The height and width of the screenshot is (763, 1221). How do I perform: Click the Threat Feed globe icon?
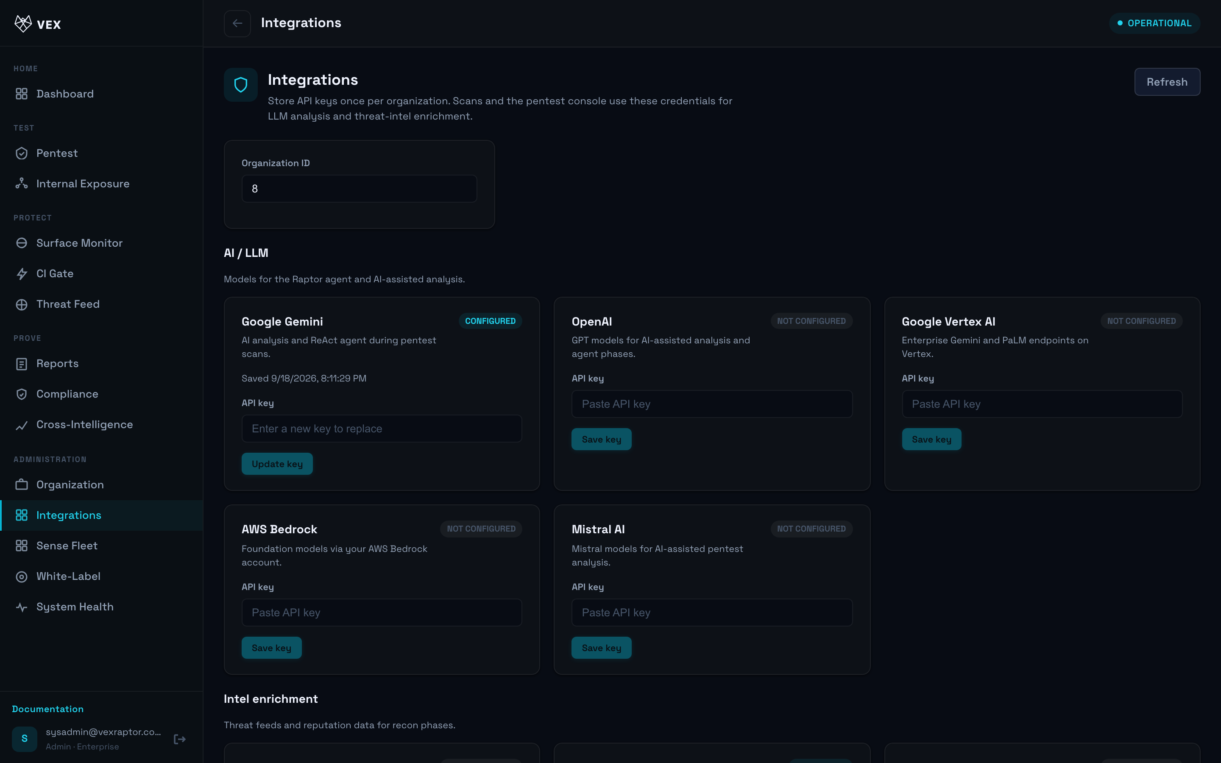(x=22, y=304)
